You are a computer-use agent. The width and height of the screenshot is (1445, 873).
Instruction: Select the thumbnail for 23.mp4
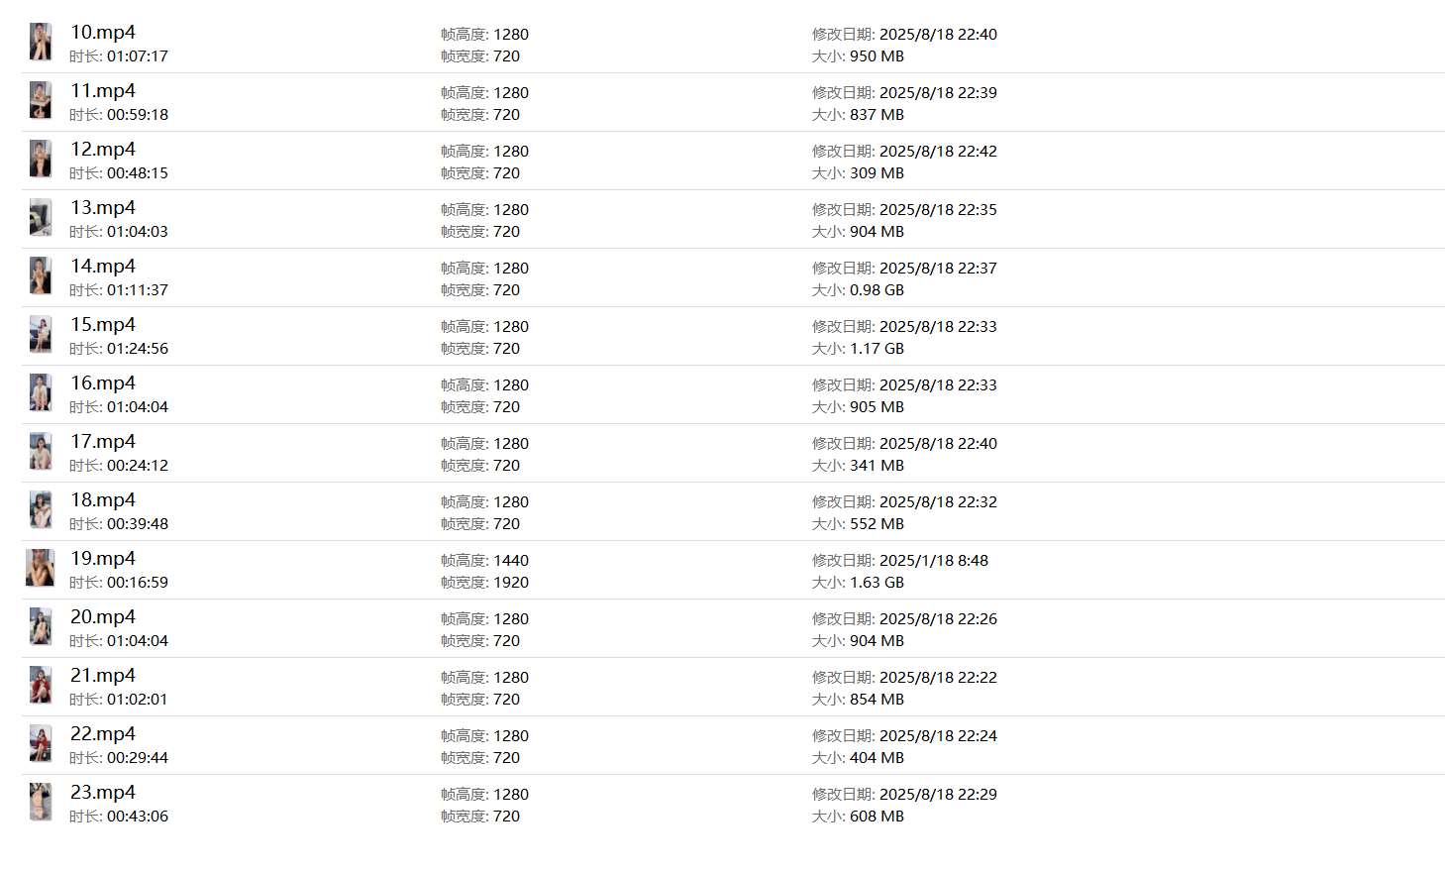point(41,803)
